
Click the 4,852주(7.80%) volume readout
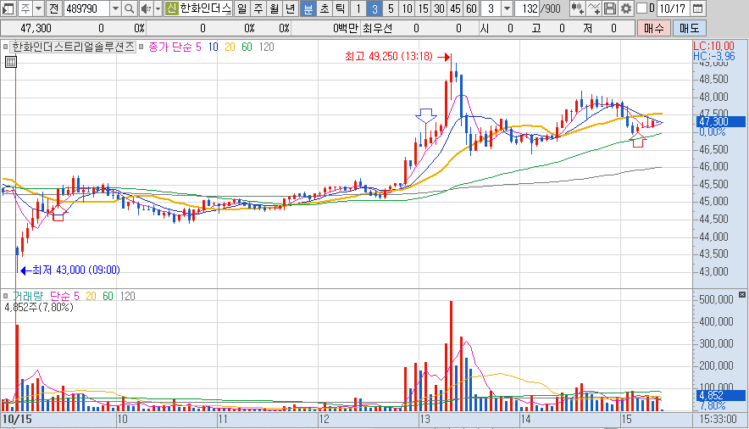tap(39, 307)
